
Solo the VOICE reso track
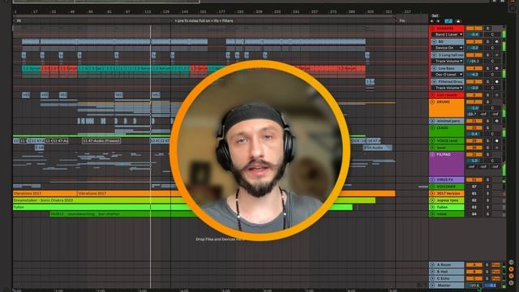[487, 140]
